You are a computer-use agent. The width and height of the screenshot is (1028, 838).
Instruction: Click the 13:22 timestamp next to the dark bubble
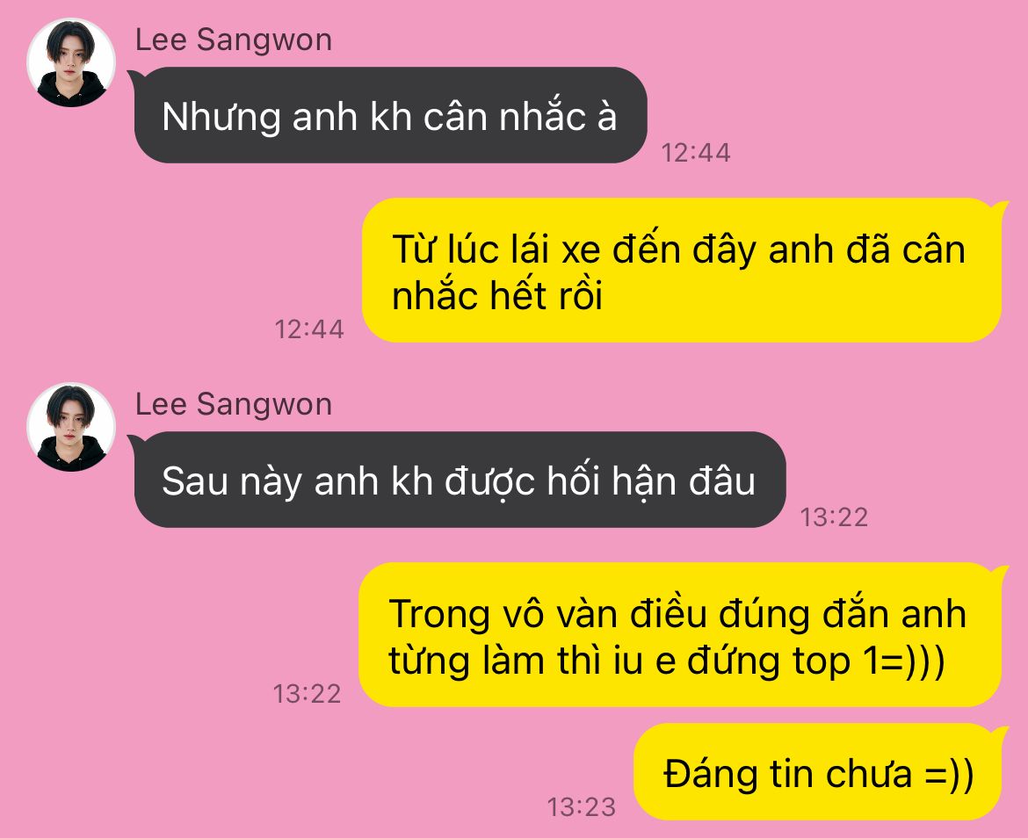834,517
